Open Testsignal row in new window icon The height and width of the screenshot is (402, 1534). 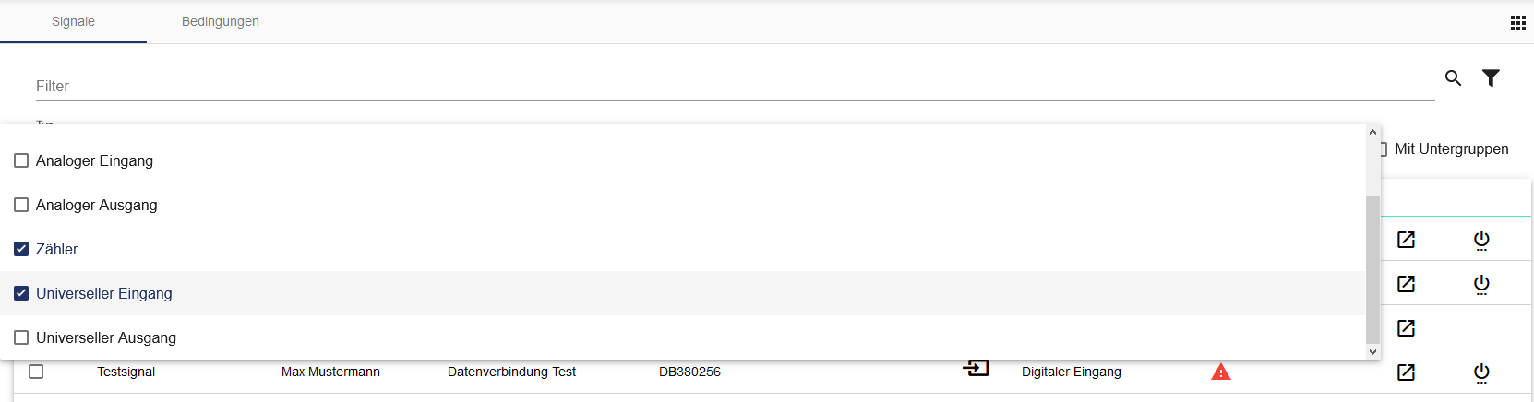click(1406, 372)
